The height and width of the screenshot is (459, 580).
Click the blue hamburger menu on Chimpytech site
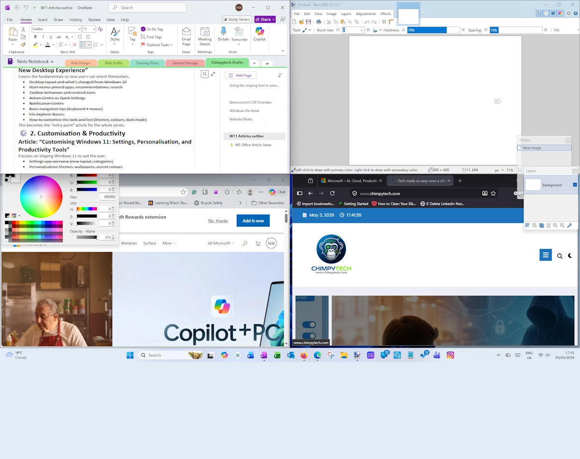pos(545,255)
